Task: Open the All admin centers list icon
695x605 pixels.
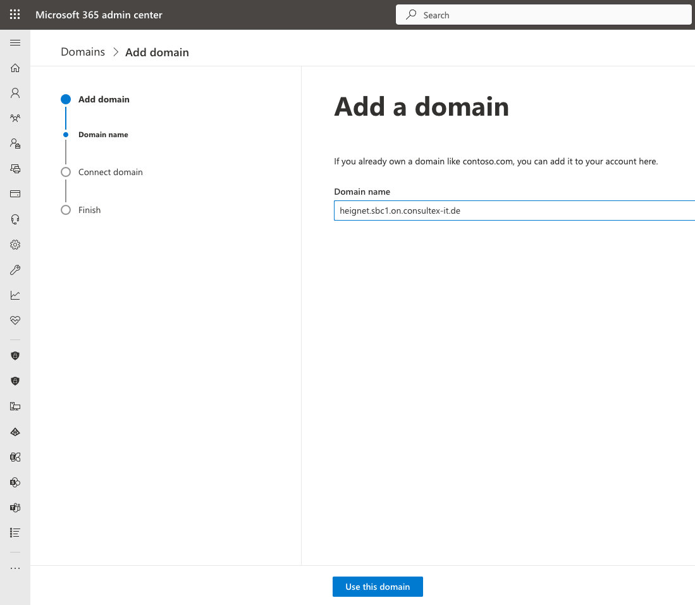Action: pos(15,533)
